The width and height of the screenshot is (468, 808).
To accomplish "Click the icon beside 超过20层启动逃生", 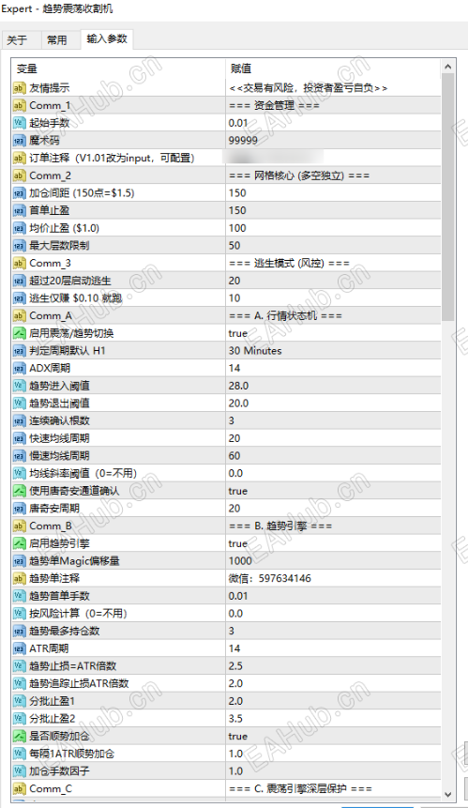I will [19, 281].
